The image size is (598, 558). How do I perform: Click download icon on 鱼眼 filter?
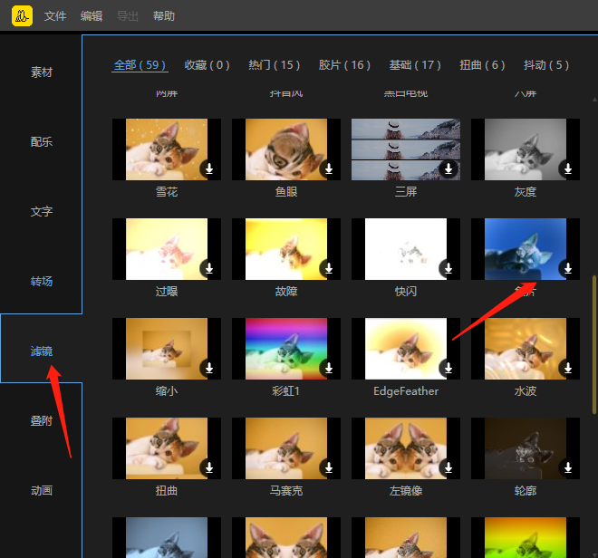(328, 168)
